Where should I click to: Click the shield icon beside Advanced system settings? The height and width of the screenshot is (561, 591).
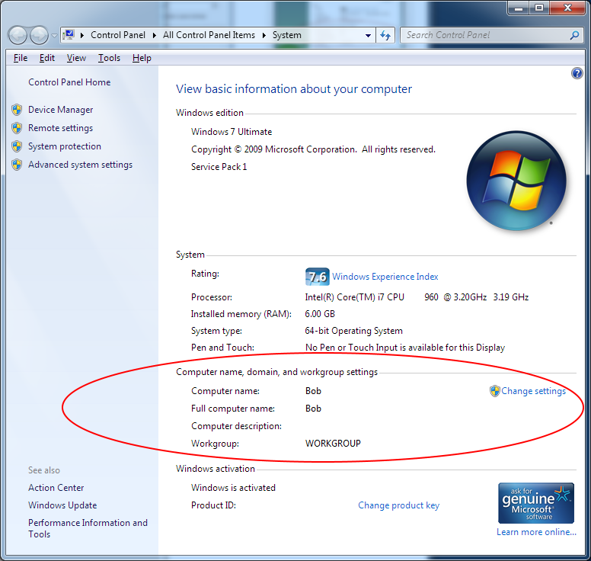pos(17,165)
